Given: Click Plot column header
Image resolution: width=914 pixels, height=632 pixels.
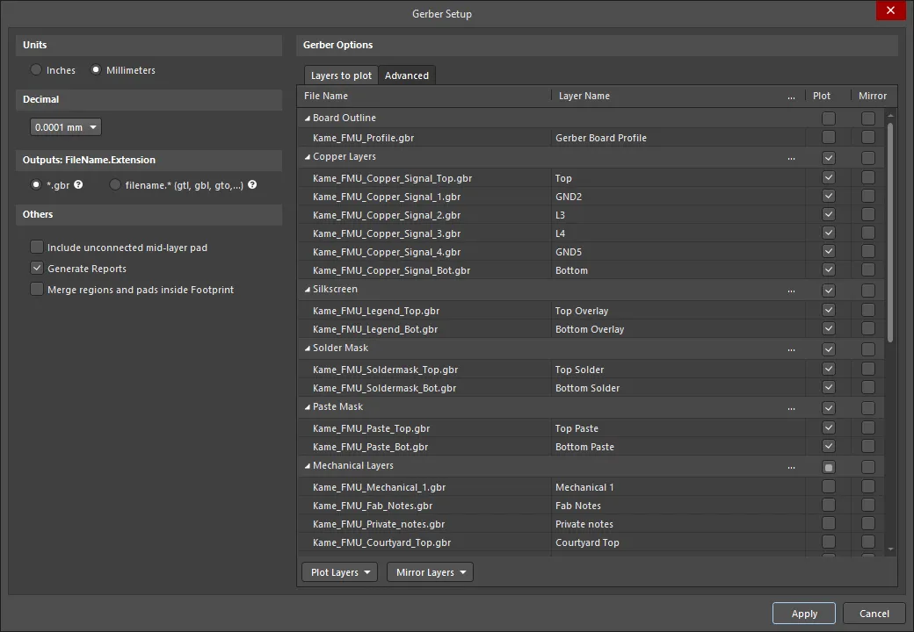Looking at the screenshot, I should (828, 96).
